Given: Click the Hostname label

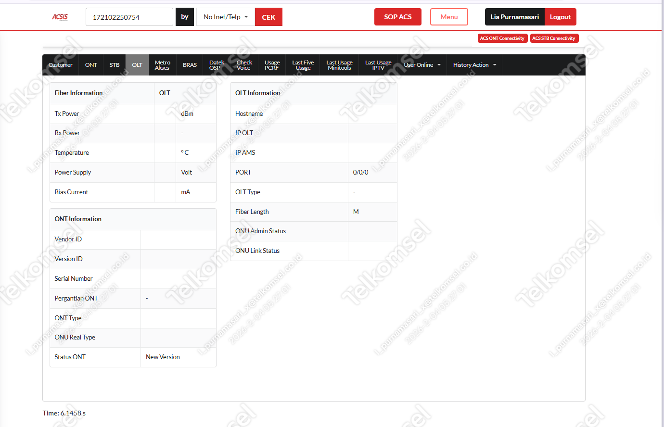Looking at the screenshot, I should pos(249,114).
